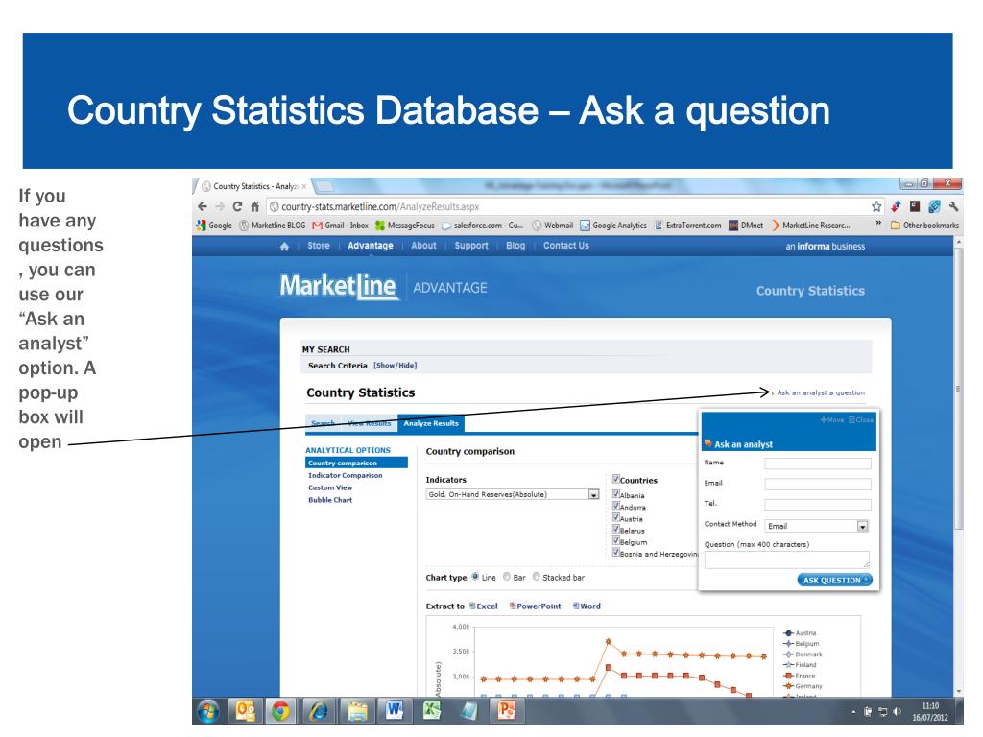
Task: Open Other bookmarks folder
Action: point(924,225)
